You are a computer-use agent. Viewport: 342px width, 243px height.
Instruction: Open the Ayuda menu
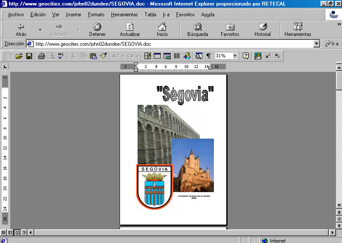coord(208,15)
